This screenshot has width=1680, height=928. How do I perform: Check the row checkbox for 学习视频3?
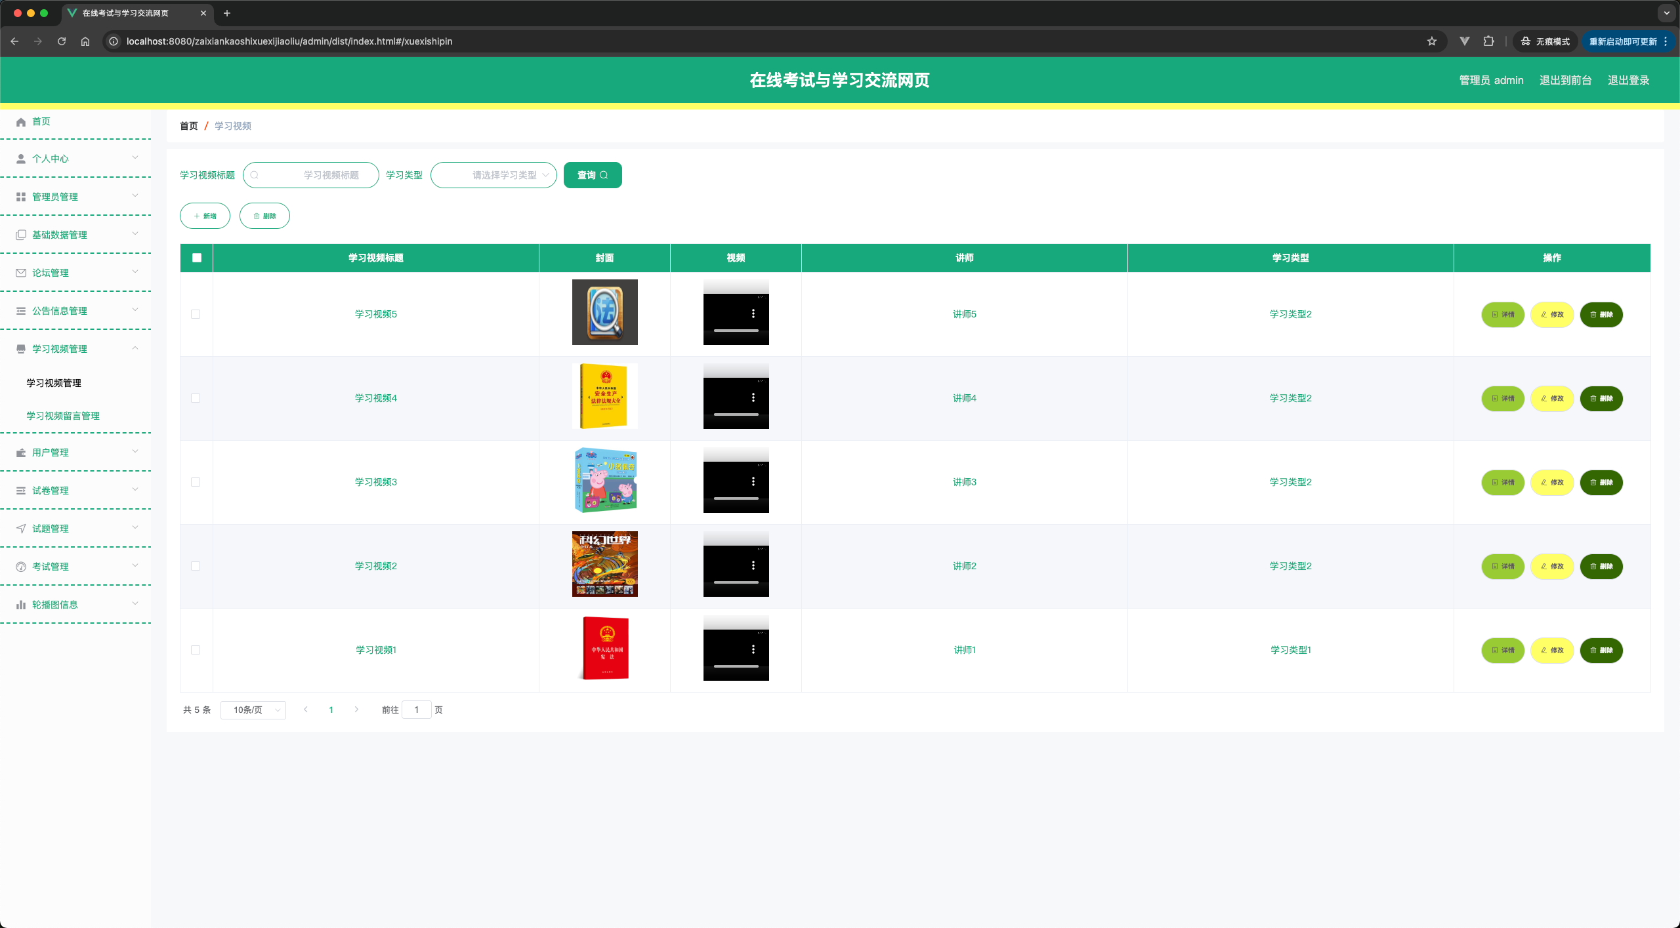point(196,482)
